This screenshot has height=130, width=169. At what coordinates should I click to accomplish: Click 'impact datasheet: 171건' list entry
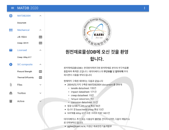[x=84, y=92]
